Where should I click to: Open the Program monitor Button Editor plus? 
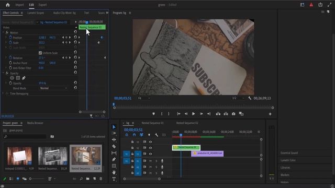(x=270, y=114)
